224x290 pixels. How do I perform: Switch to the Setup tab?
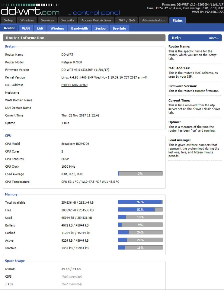click(x=8, y=20)
